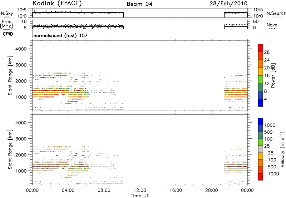Click the N.Sky solid legend line sample
The image size is (286, 198).
pos(7,17)
